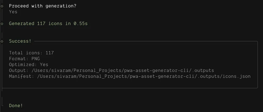Click the diamond marker beside Proceed with generation
Viewport: 263px width, 112px height.
click(2, 6)
